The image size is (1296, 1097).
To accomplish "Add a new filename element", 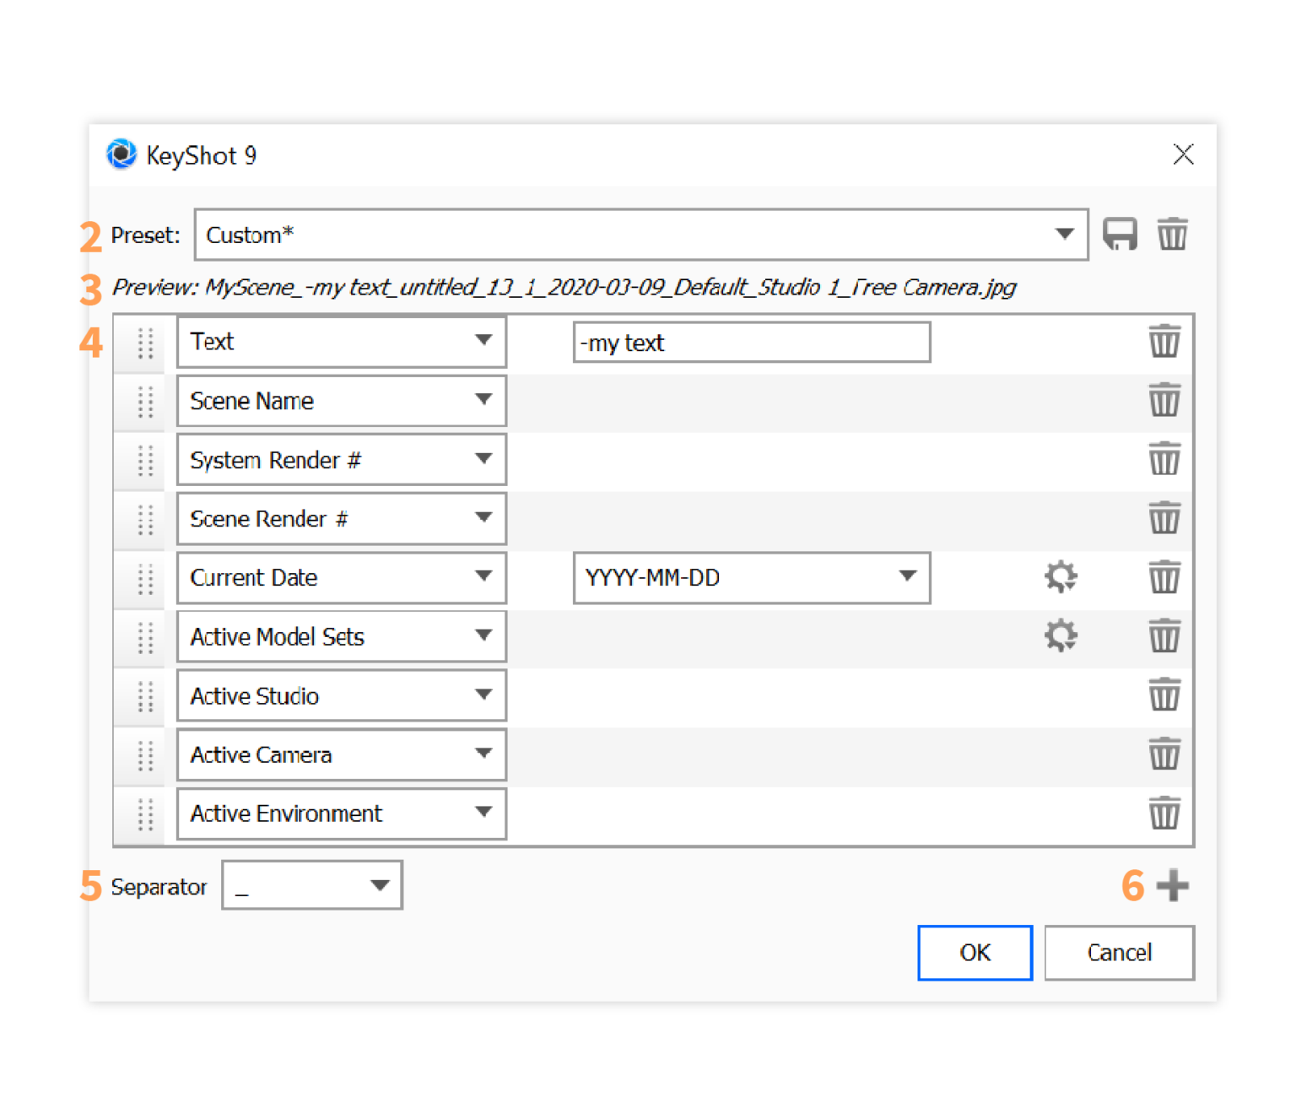I will click(1174, 885).
